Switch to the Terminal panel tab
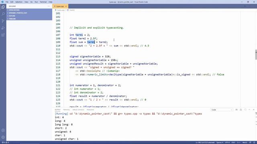257x144 pixels. [x=66, y=110]
